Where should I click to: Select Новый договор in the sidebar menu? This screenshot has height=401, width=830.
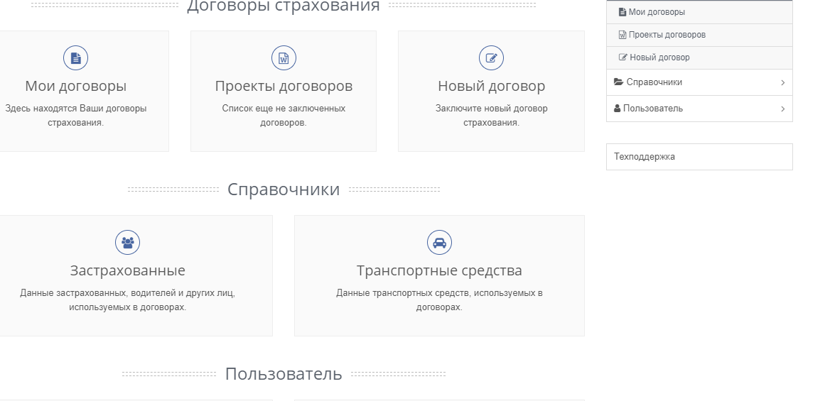click(699, 57)
